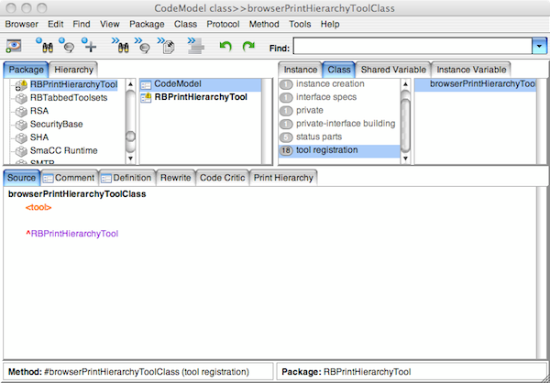Select the RBTabbedToolsets package row
550x383 pixels.
69,98
